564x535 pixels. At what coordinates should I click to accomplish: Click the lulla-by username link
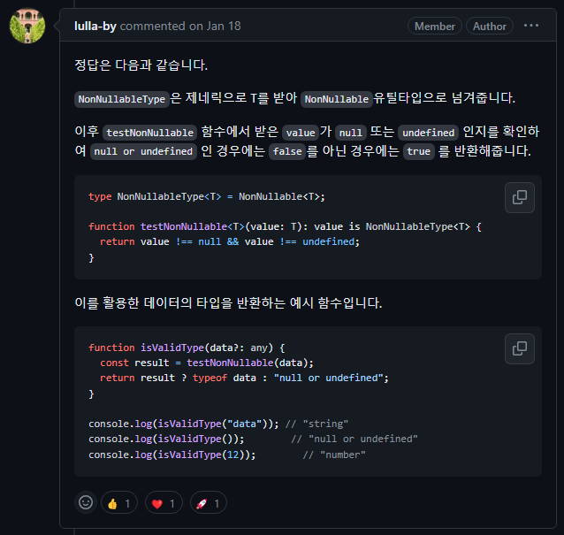click(95, 26)
